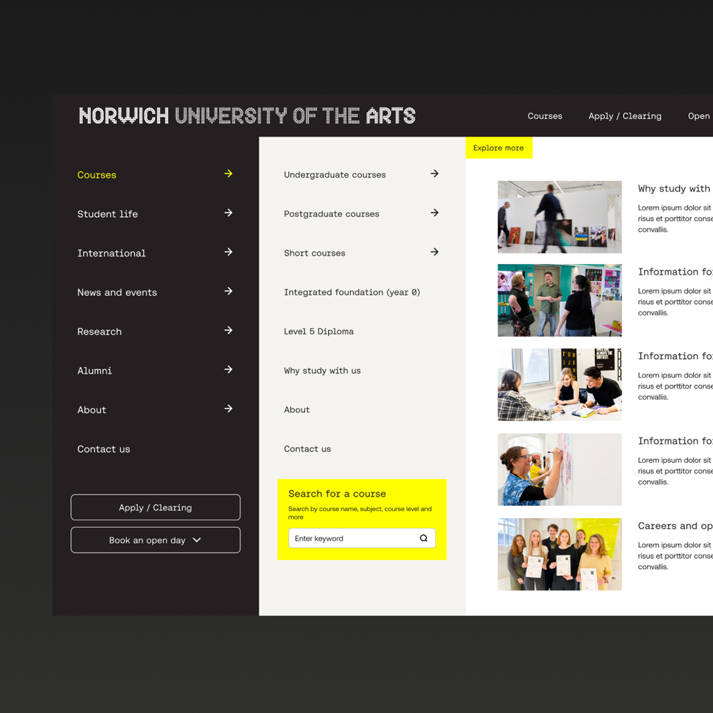Select International in the sidebar menu
The width and height of the screenshot is (713, 713).
[x=111, y=253]
